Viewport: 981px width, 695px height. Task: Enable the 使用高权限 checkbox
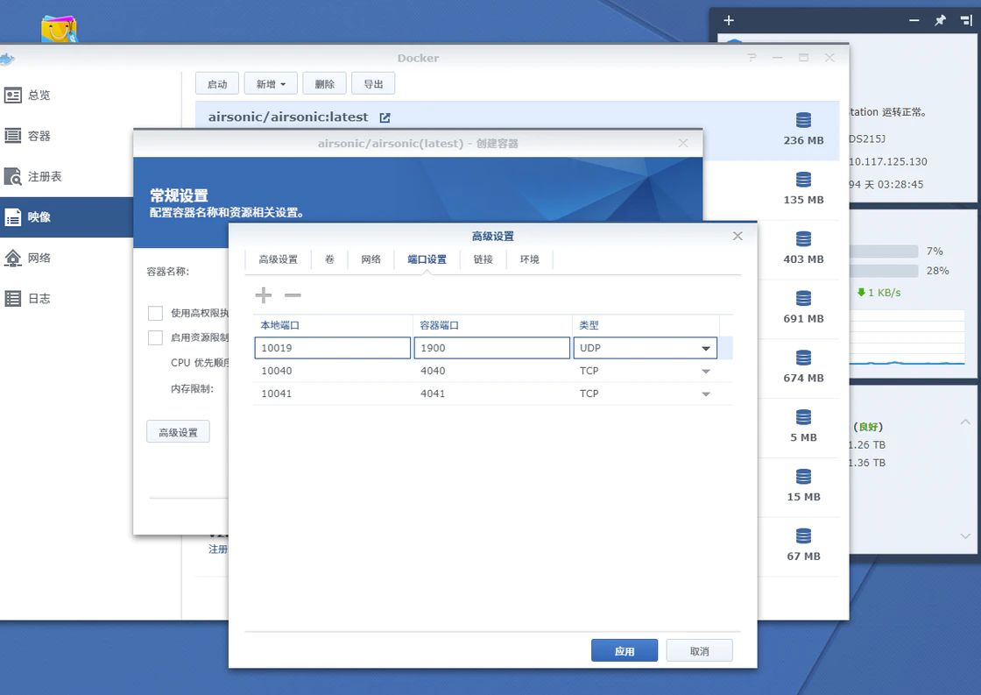[155, 312]
